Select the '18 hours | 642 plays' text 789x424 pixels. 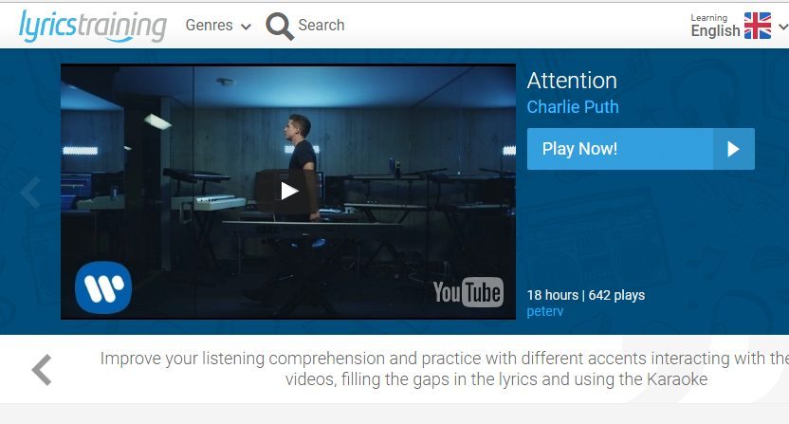pyautogui.click(x=586, y=295)
